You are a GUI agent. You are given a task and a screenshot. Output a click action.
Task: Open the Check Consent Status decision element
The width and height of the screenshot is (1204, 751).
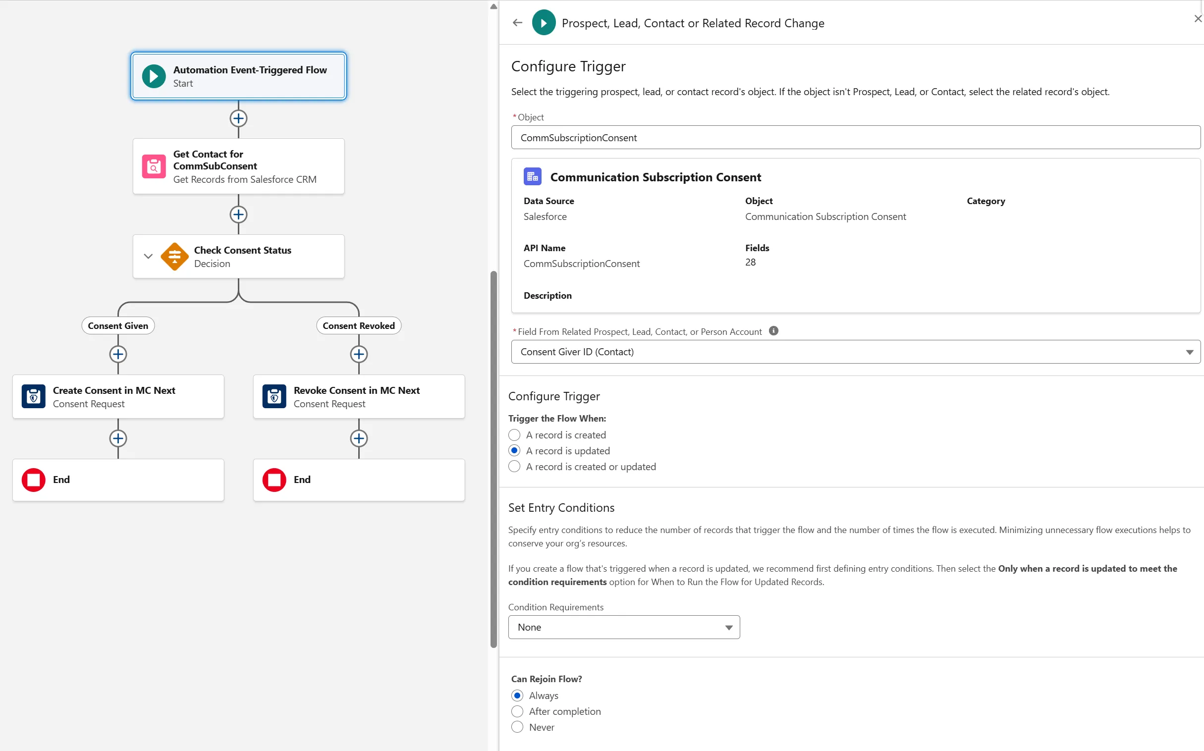[x=238, y=256]
